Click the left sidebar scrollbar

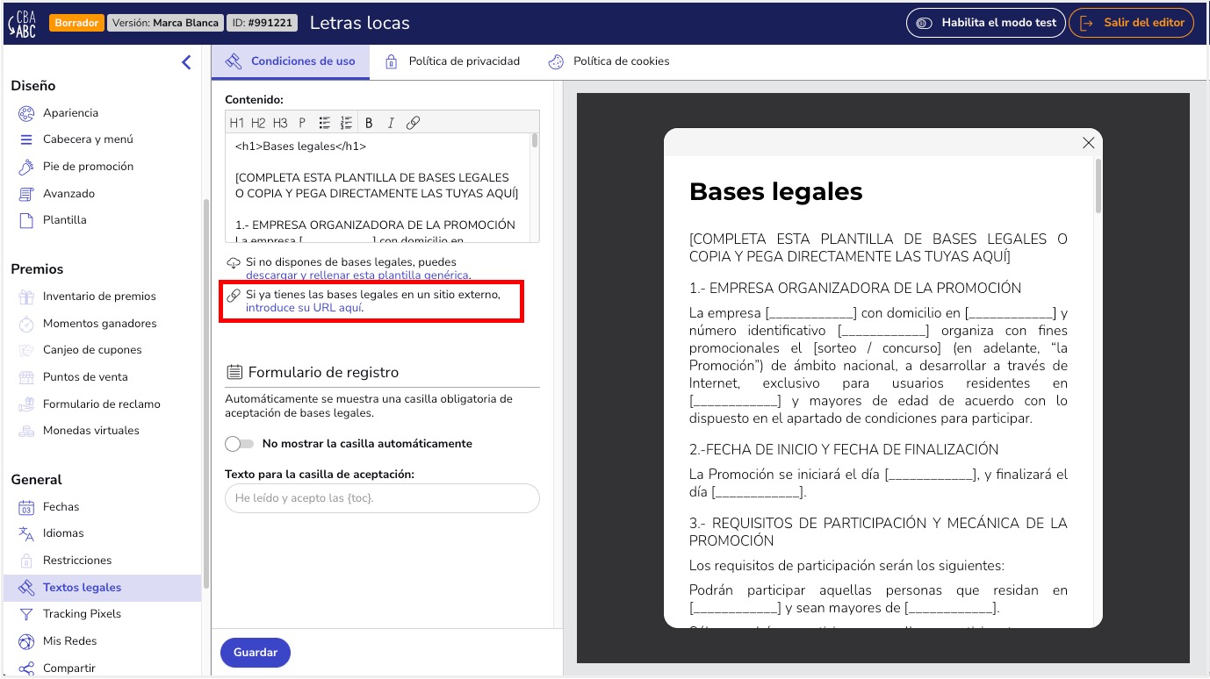coord(206,393)
